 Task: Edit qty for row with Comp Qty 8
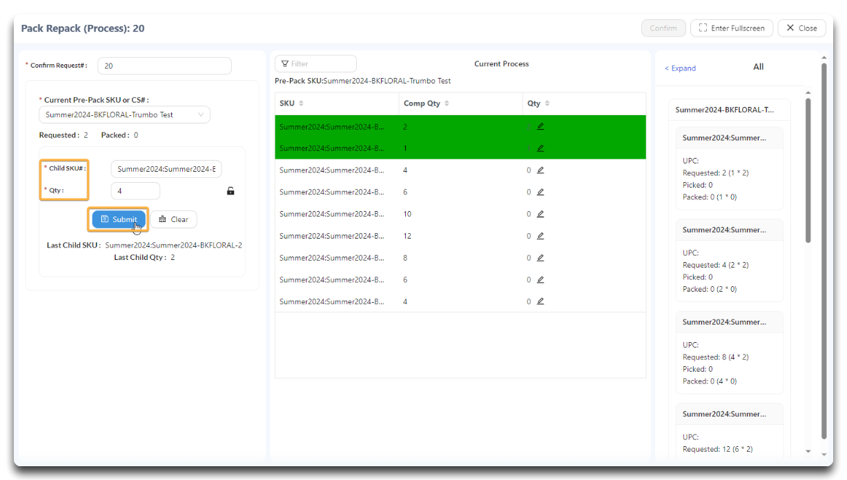[x=541, y=258]
